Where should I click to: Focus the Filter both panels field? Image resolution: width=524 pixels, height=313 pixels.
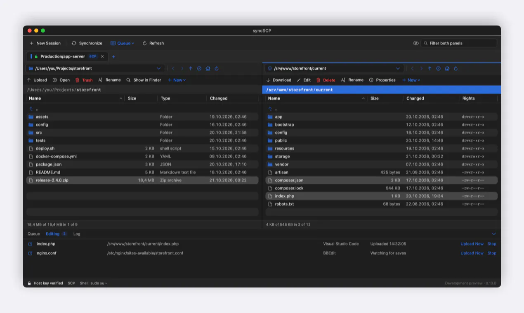click(459, 43)
